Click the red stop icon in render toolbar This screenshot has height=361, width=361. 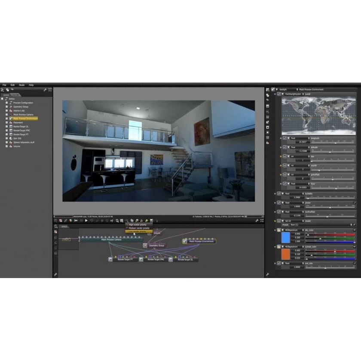pos(61,220)
